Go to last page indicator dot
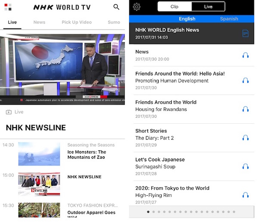 pyautogui.click(x=234, y=212)
